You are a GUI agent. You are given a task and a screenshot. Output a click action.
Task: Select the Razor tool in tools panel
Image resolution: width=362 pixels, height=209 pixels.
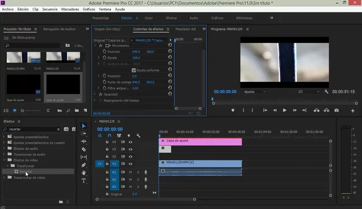(x=84, y=150)
